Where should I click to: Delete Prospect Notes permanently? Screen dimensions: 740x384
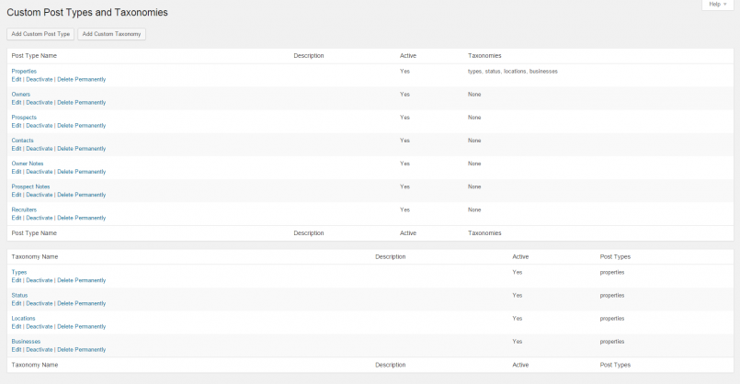tap(82, 195)
